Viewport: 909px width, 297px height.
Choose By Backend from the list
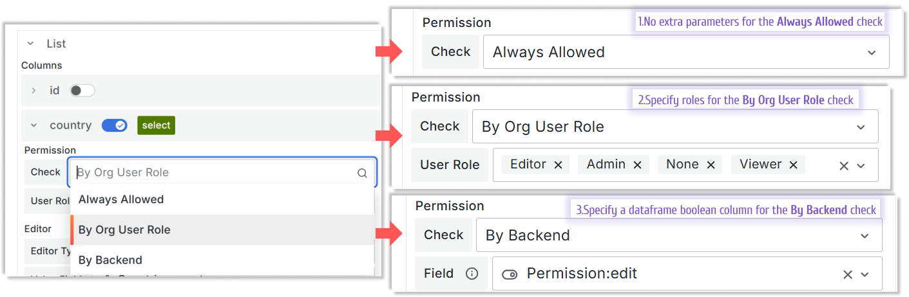coord(110,260)
